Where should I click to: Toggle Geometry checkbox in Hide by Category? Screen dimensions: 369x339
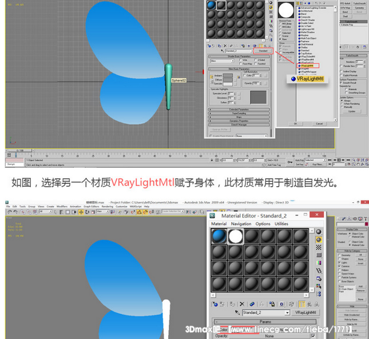point(339,255)
